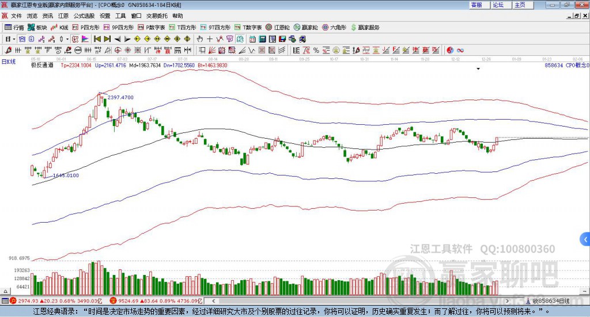Open the 设置 menu
Screen dimensions: 590x317
(x=105, y=16)
